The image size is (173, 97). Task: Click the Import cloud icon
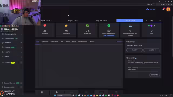(x=148, y=9)
